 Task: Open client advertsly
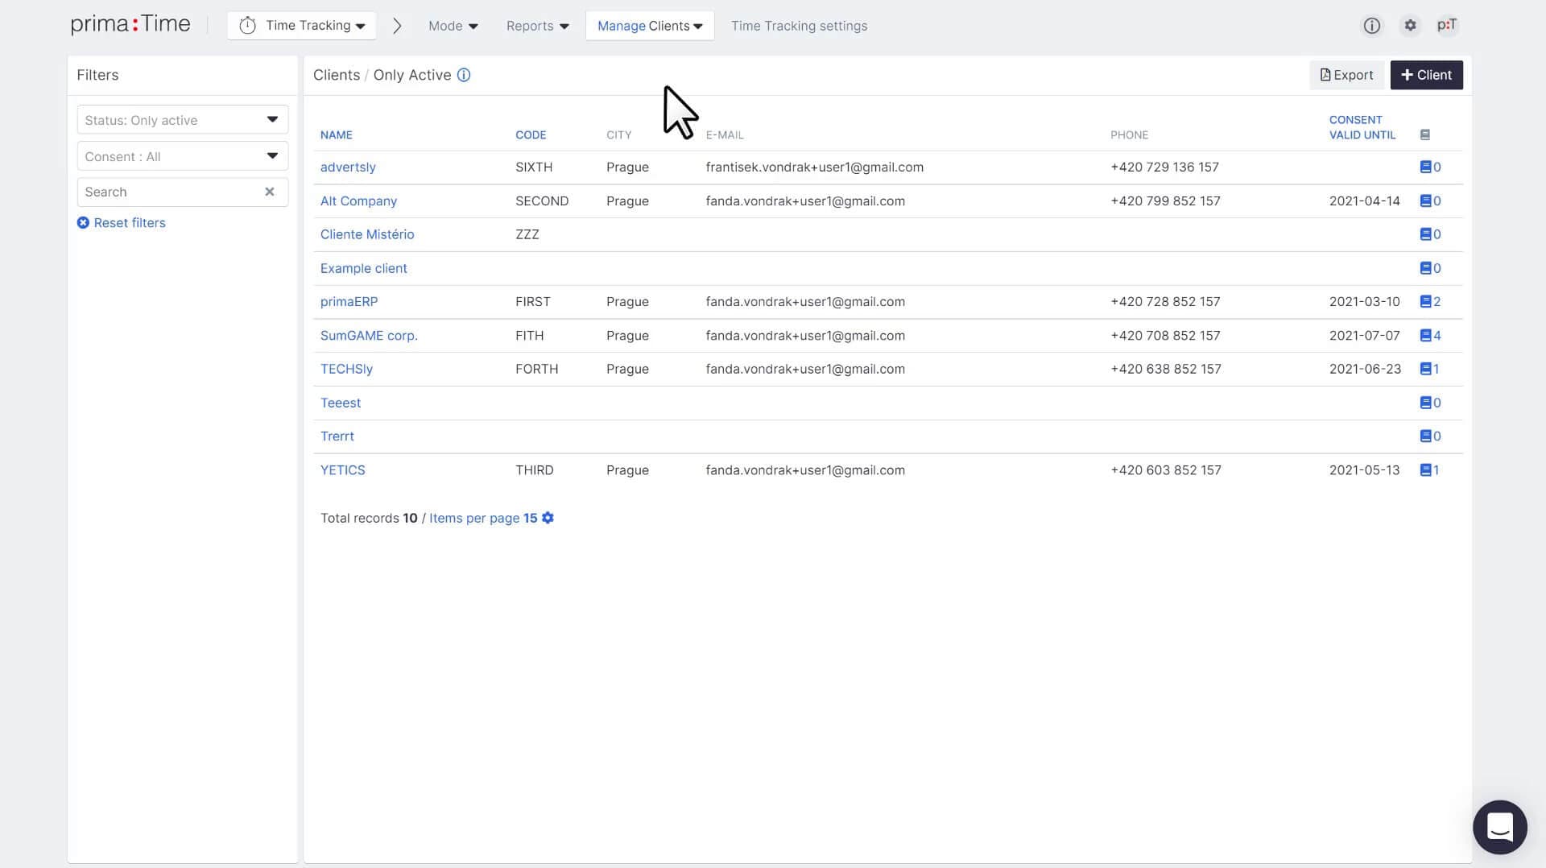pyautogui.click(x=348, y=167)
